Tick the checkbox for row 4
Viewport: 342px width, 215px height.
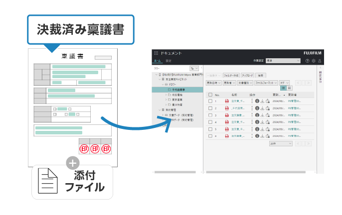click(210, 122)
